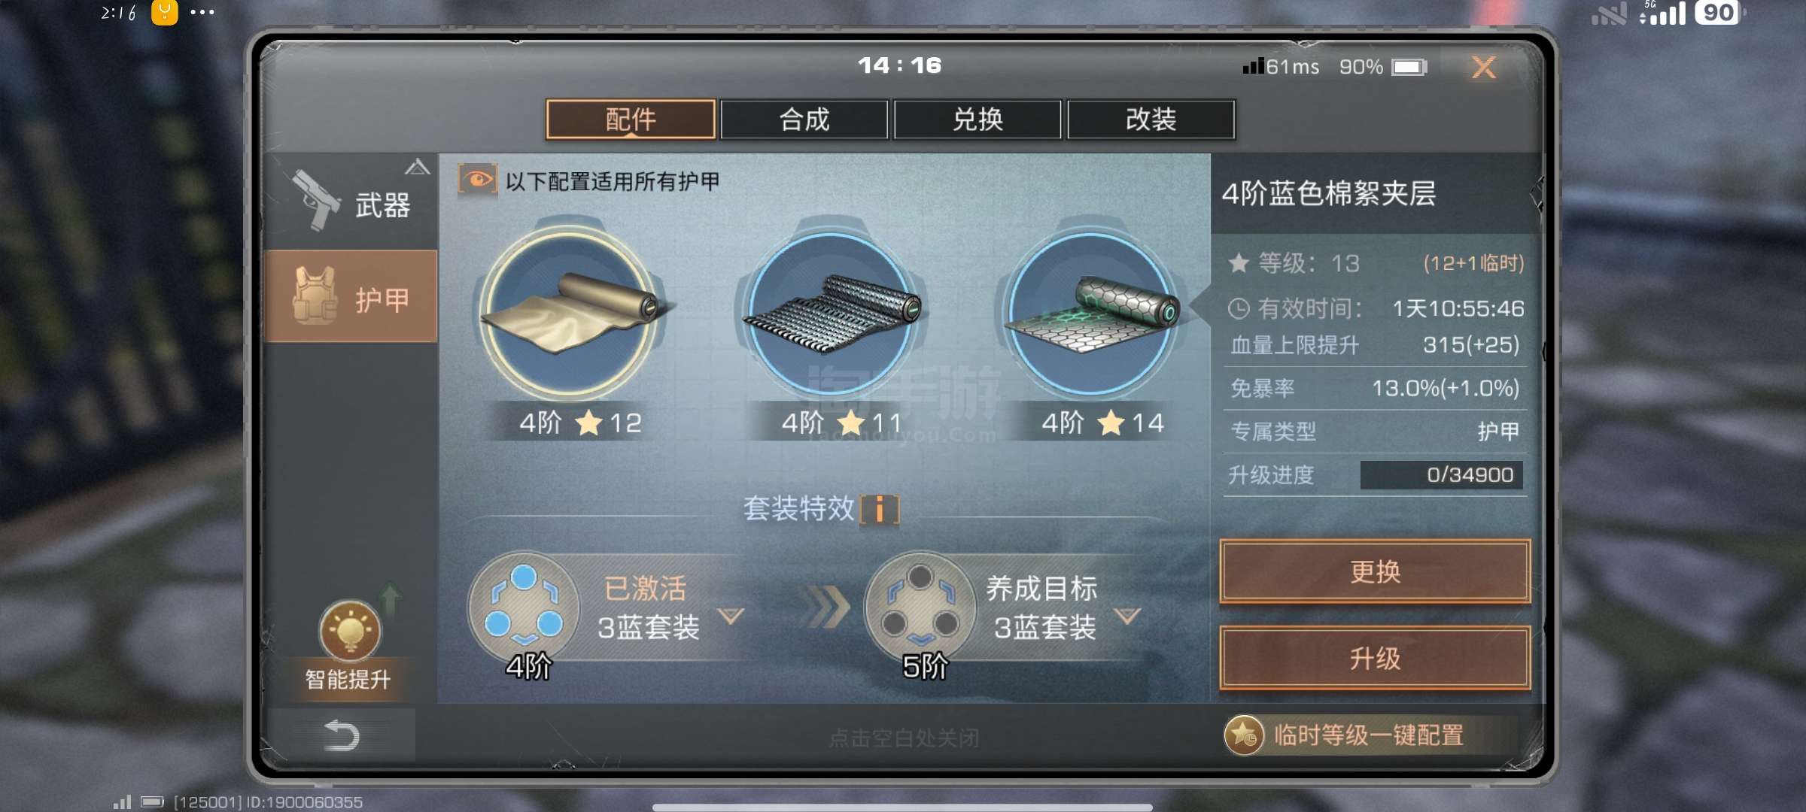
Task: Select the hexagon-pattern attachment with star 14
Action: click(1091, 312)
